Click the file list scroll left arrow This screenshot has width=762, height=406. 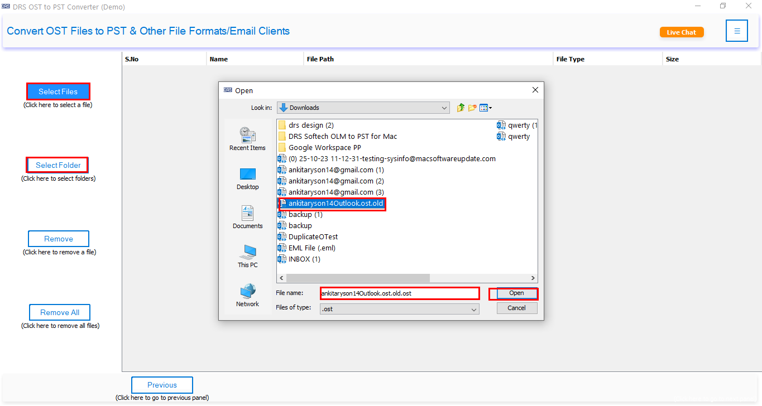[x=281, y=278]
